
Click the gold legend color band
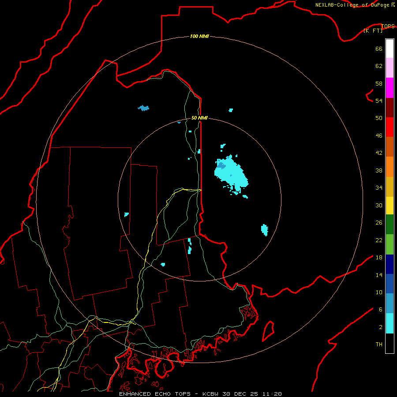click(390, 187)
